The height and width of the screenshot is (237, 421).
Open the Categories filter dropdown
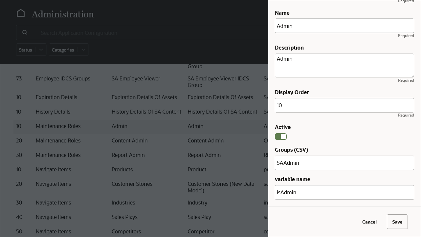click(x=68, y=50)
